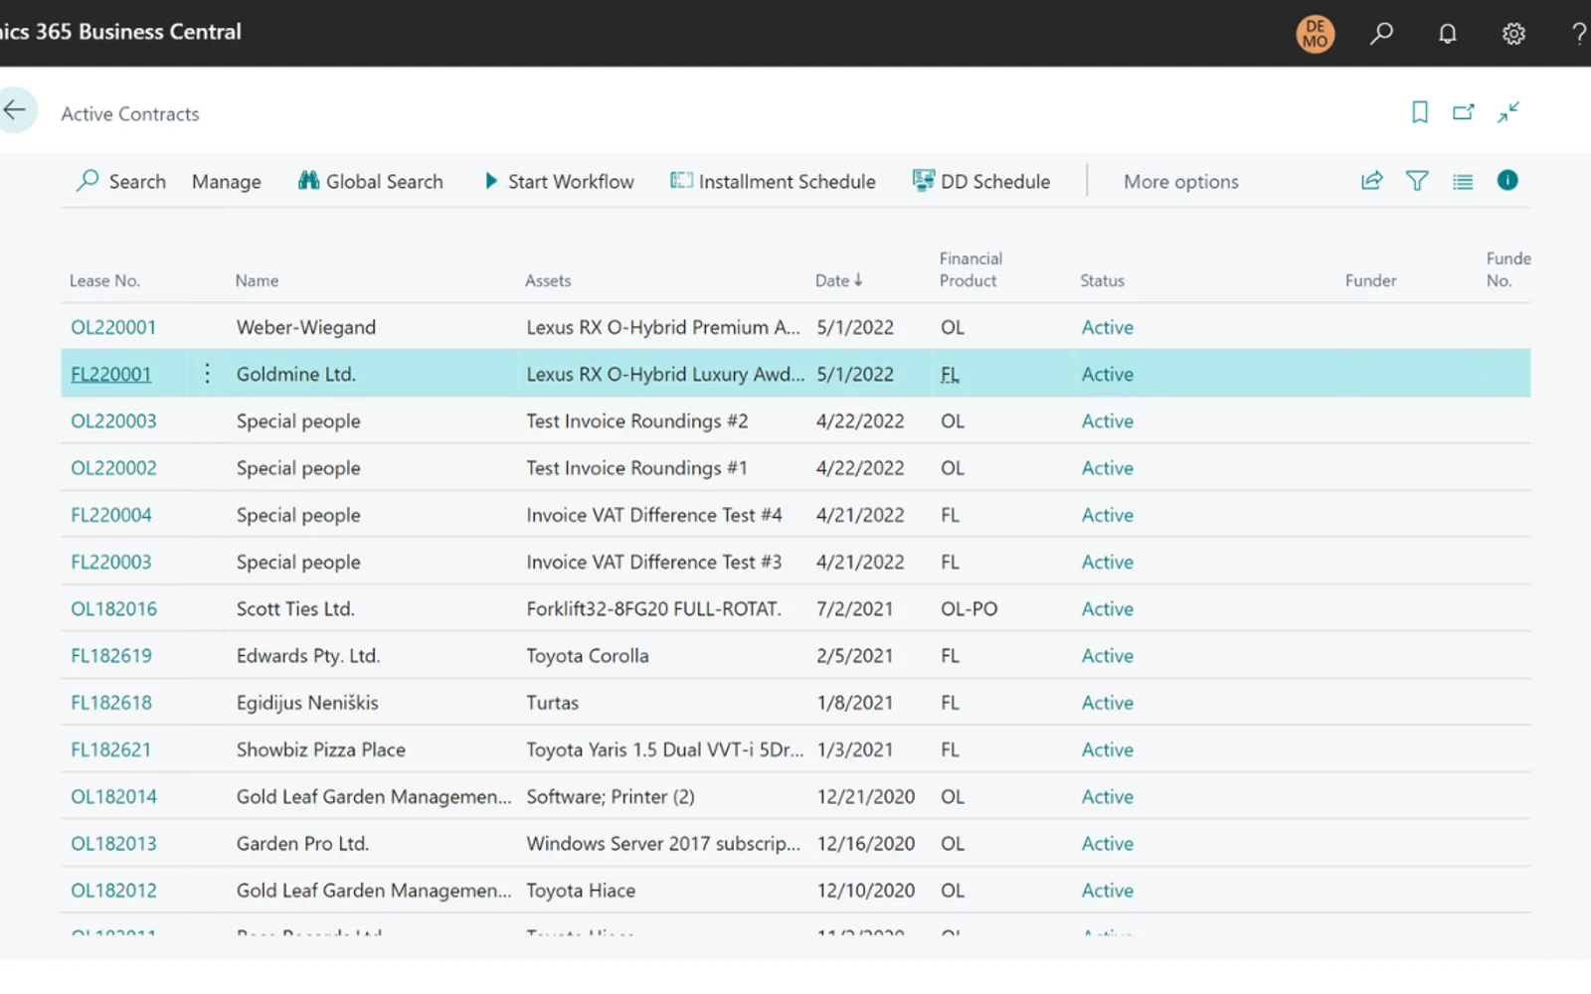Screen dimensions: 1591x994
Task: Open lease OL220003
Action: tap(113, 420)
